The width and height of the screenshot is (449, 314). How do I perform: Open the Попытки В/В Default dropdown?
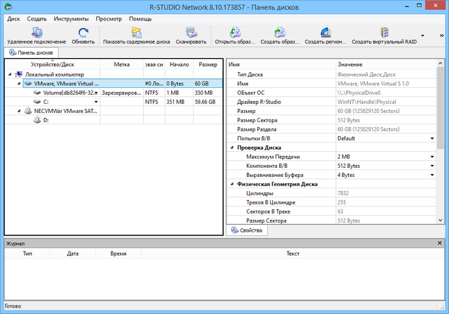point(431,138)
